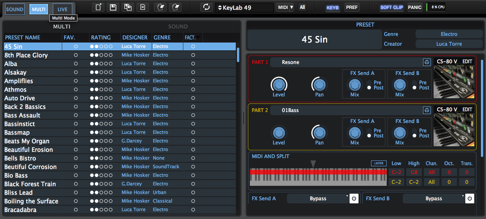Toggle the FX Send B power button
This screenshot has width=486, height=219.
470,198
